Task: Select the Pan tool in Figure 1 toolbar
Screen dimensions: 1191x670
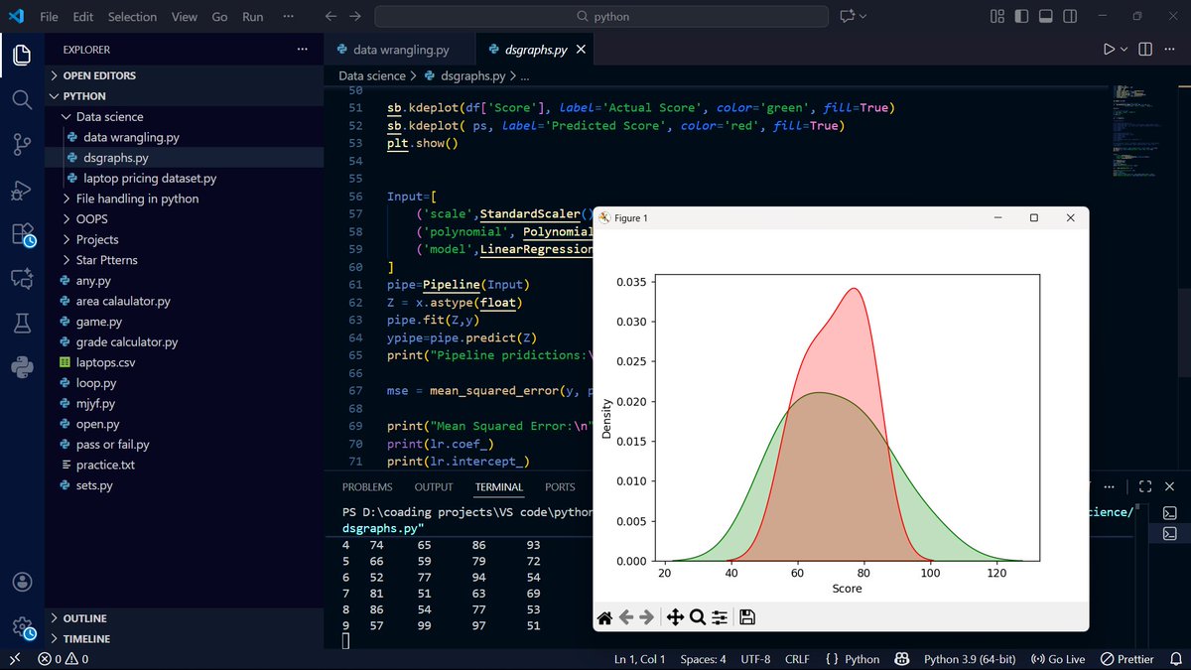Action: coord(675,617)
